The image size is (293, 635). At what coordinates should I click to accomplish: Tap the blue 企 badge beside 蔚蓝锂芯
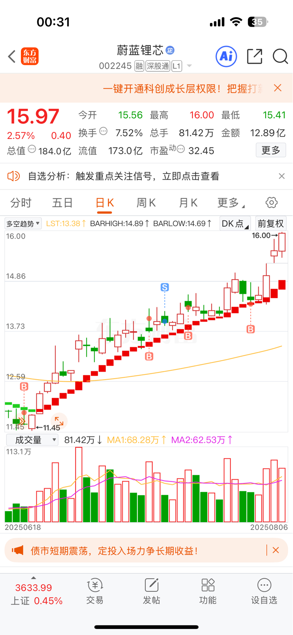click(170, 50)
